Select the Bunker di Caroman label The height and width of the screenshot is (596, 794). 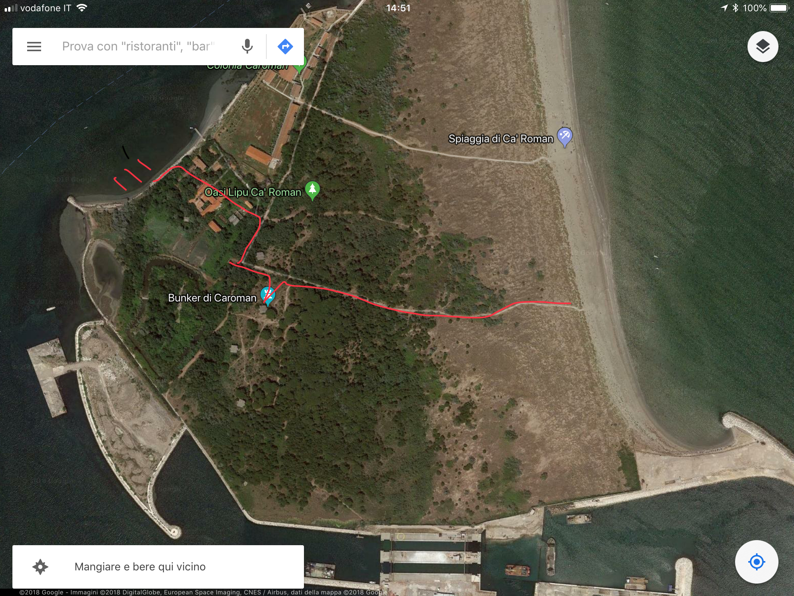[212, 298]
